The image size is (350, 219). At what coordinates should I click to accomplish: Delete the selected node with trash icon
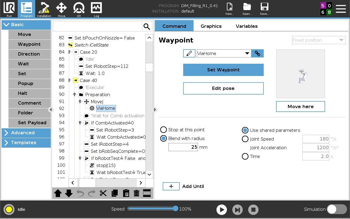click(x=137, y=193)
